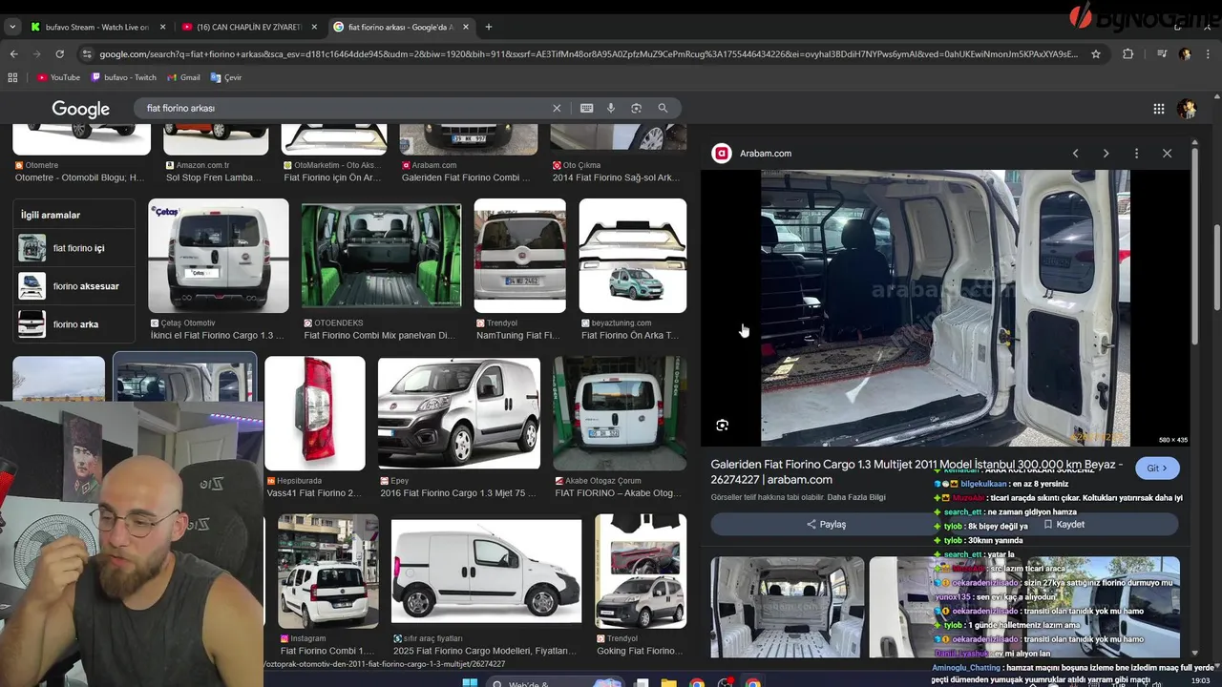The image size is (1222, 687).
Task: Open Google account avatar
Action: (1187, 109)
